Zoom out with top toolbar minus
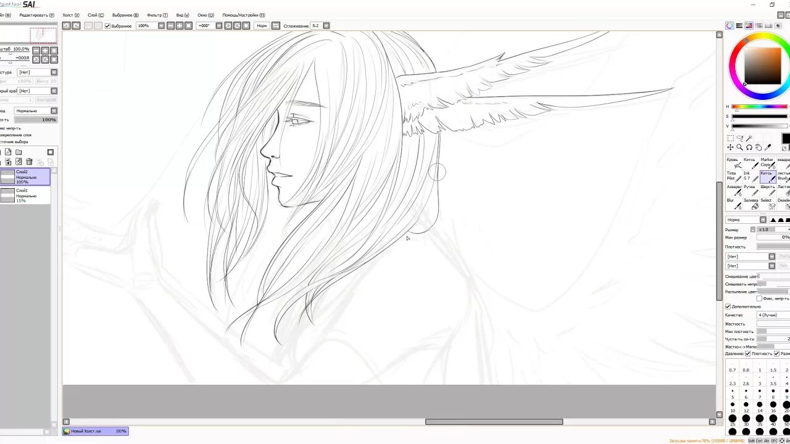Screen dimensions: 790x444 [170, 26]
